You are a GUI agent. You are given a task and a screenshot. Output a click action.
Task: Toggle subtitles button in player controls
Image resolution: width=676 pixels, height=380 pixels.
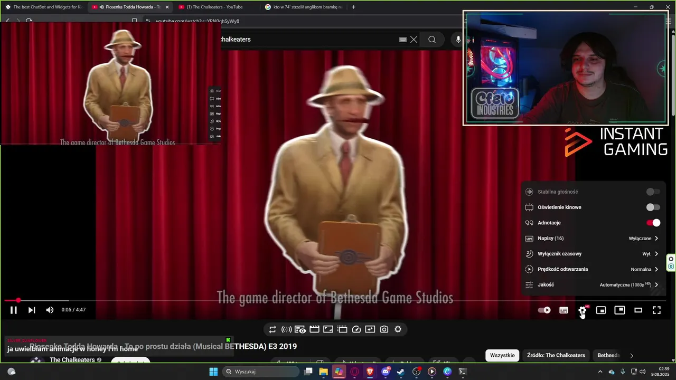tap(564, 310)
